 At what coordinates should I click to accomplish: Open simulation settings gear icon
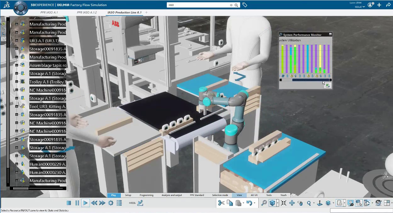[111, 203]
